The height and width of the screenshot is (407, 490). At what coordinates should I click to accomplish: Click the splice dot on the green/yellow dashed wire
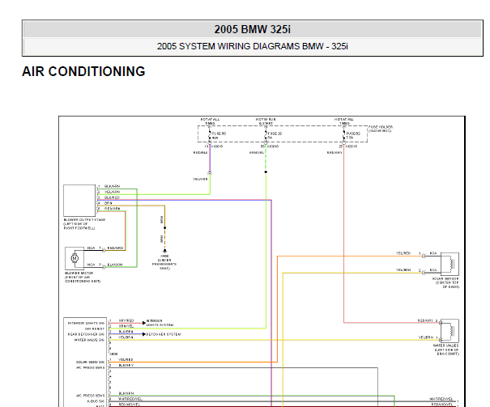266,172
